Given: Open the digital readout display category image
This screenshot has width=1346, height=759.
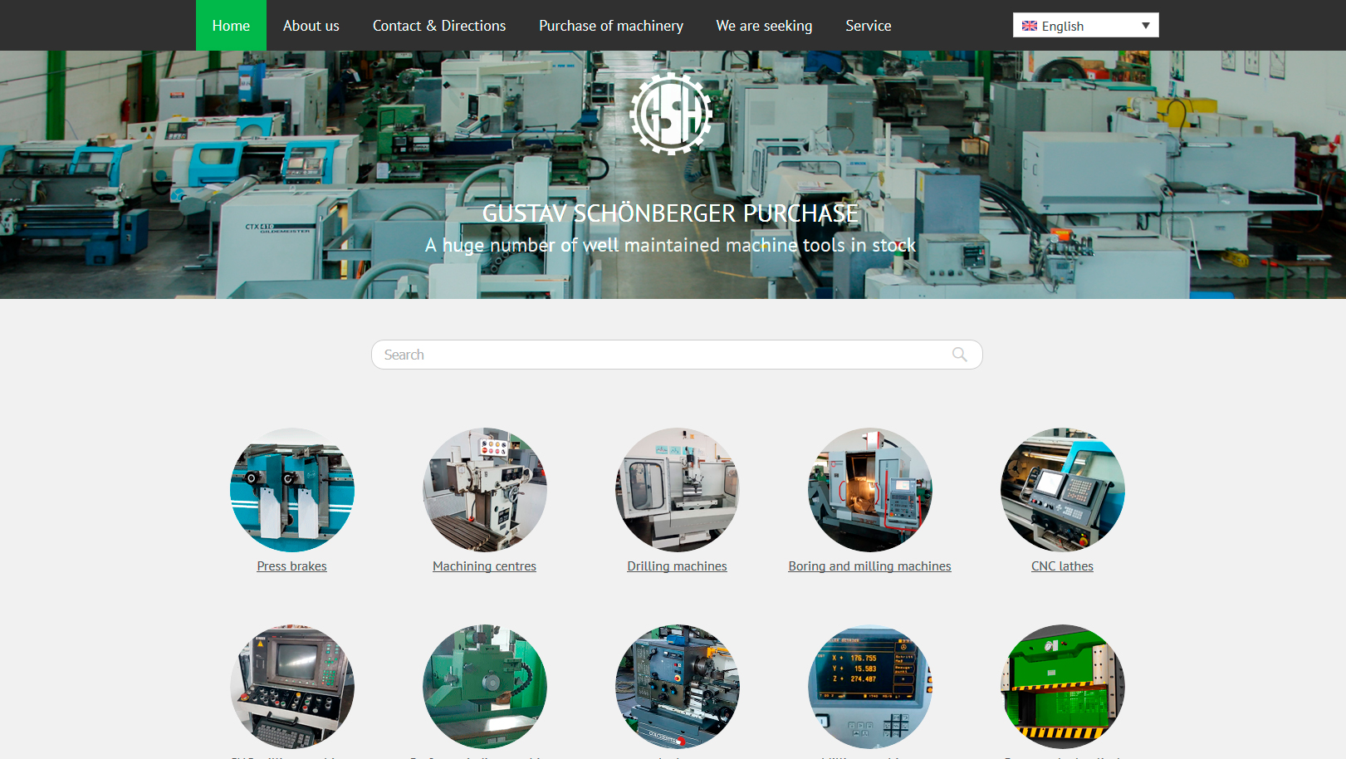Looking at the screenshot, I should (869, 687).
